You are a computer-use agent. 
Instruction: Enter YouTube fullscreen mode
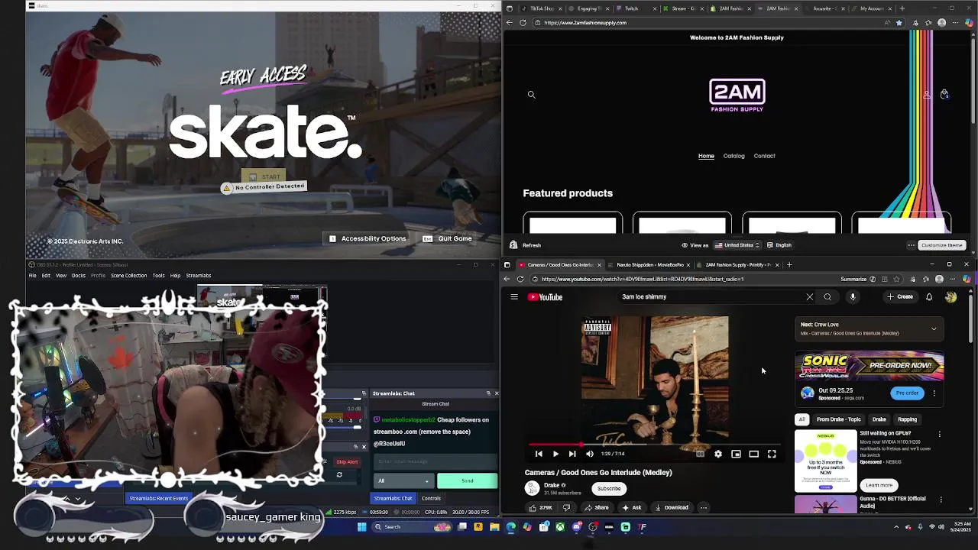tap(772, 454)
